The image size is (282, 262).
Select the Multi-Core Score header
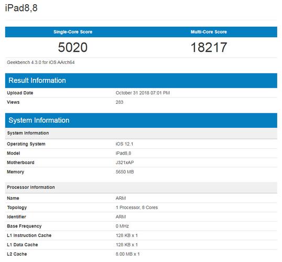click(209, 32)
